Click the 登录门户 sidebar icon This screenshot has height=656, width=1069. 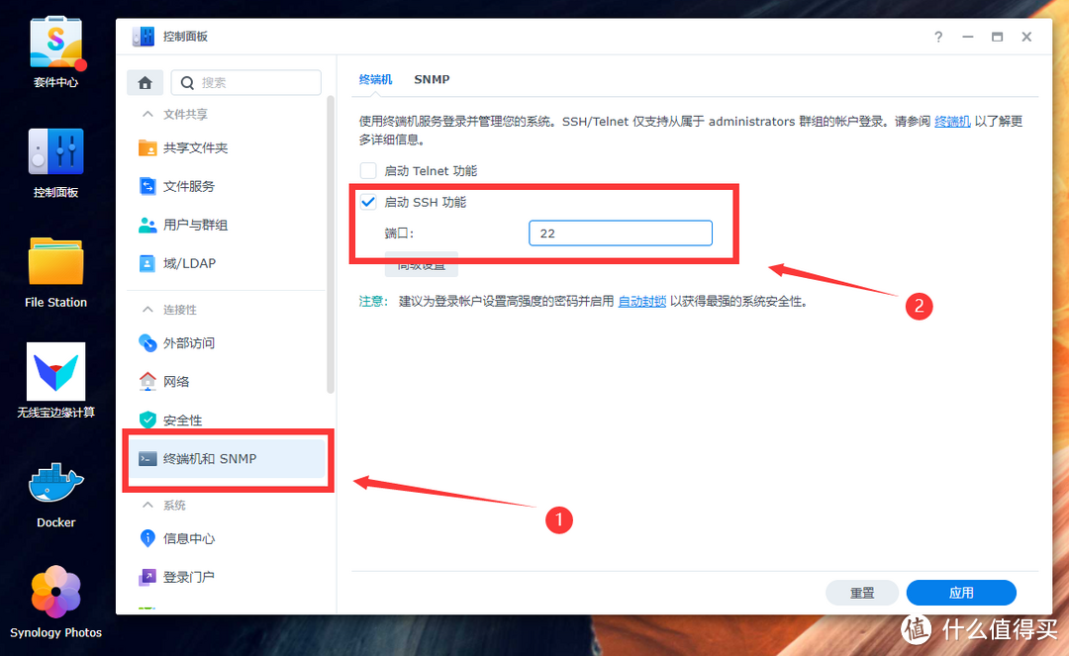pos(147,577)
